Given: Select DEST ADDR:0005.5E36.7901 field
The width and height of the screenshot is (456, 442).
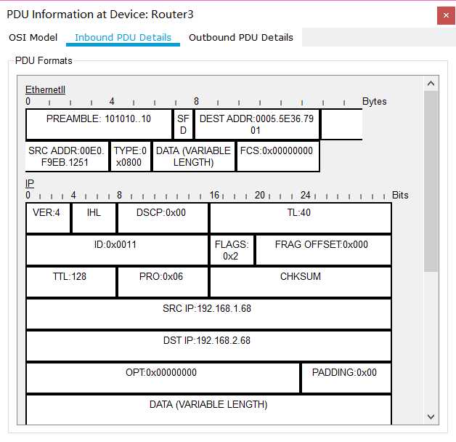Looking at the screenshot, I should (x=257, y=124).
